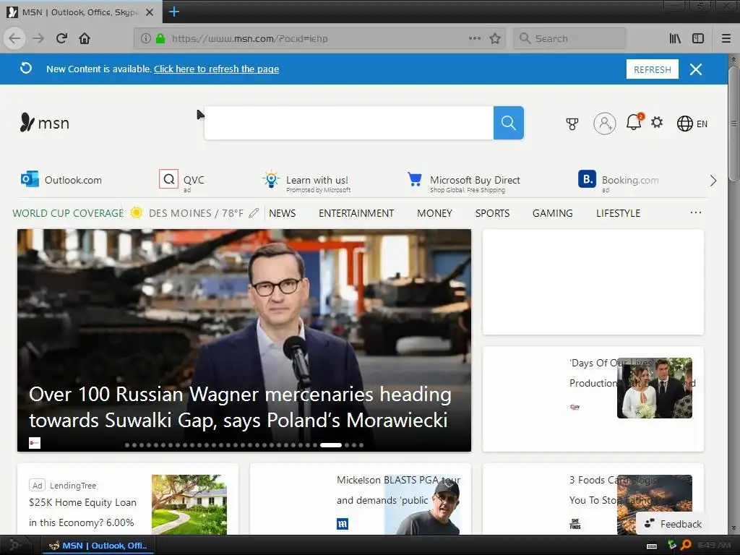Dismiss the new content banner
Image resolution: width=740 pixels, height=555 pixels.
tap(696, 69)
